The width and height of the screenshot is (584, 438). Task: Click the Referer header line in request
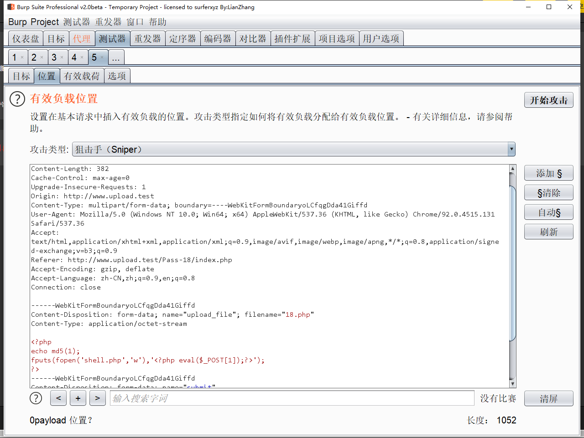(x=131, y=260)
